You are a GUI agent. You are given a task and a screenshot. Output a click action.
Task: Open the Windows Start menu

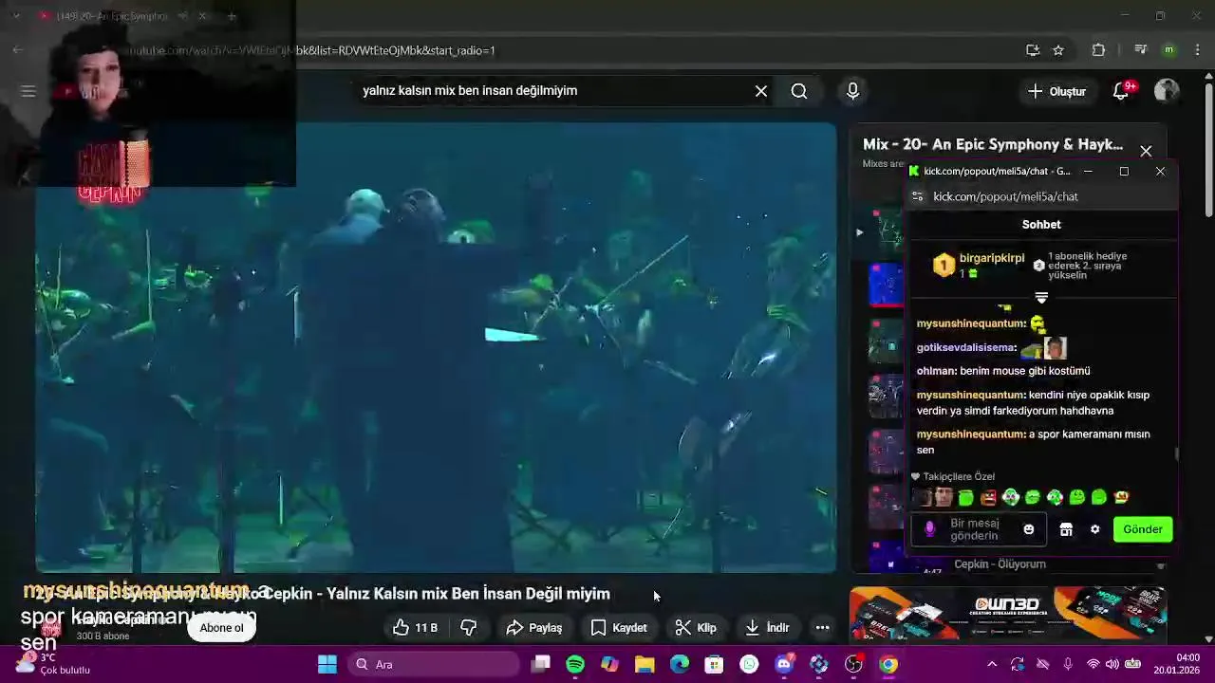click(x=327, y=664)
